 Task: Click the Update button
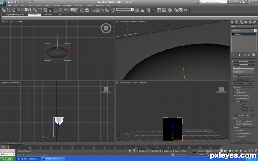click(243, 140)
